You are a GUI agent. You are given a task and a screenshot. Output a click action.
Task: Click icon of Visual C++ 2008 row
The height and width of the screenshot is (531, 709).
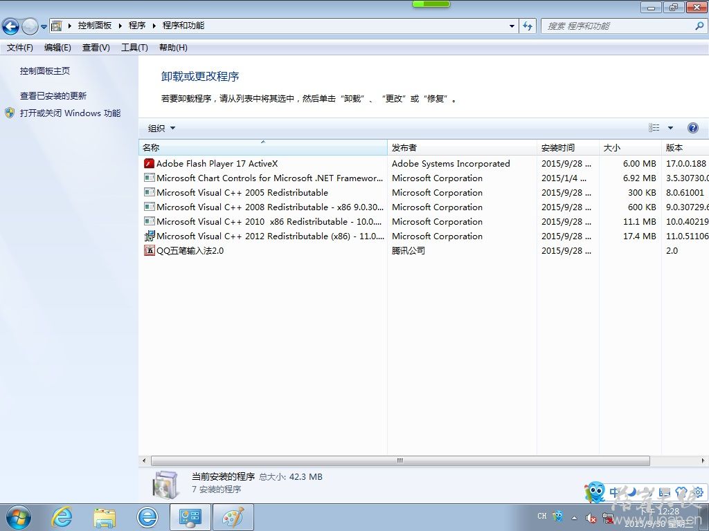click(149, 207)
